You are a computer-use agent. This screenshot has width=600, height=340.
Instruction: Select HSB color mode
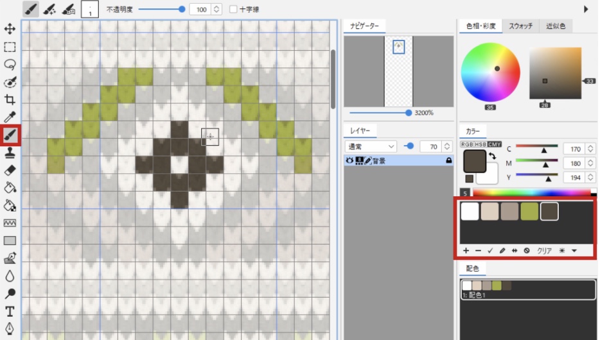481,144
